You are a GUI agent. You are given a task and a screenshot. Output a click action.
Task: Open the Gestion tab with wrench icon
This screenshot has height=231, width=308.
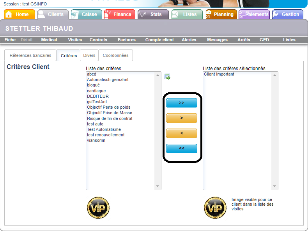click(x=288, y=14)
